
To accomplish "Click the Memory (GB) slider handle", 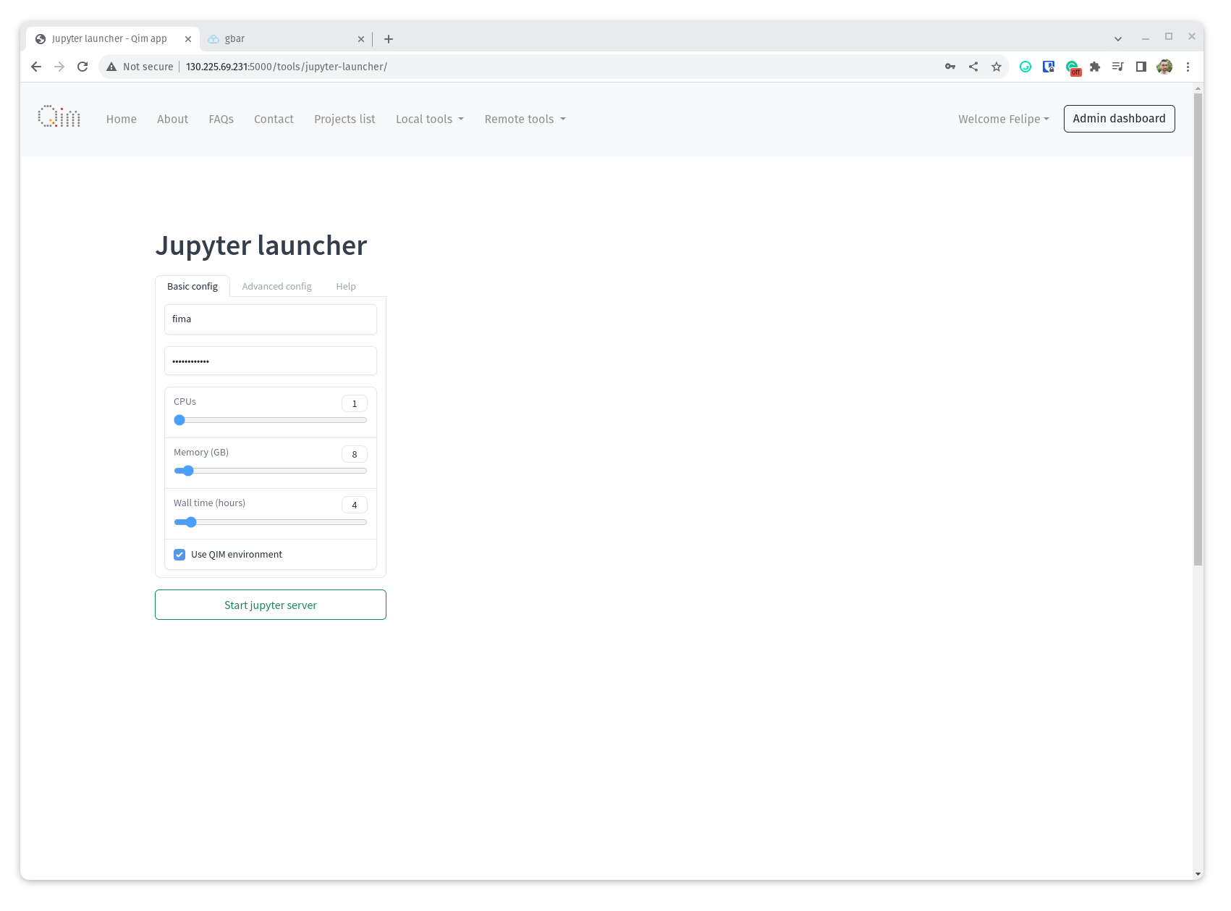I will (x=188, y=471).
